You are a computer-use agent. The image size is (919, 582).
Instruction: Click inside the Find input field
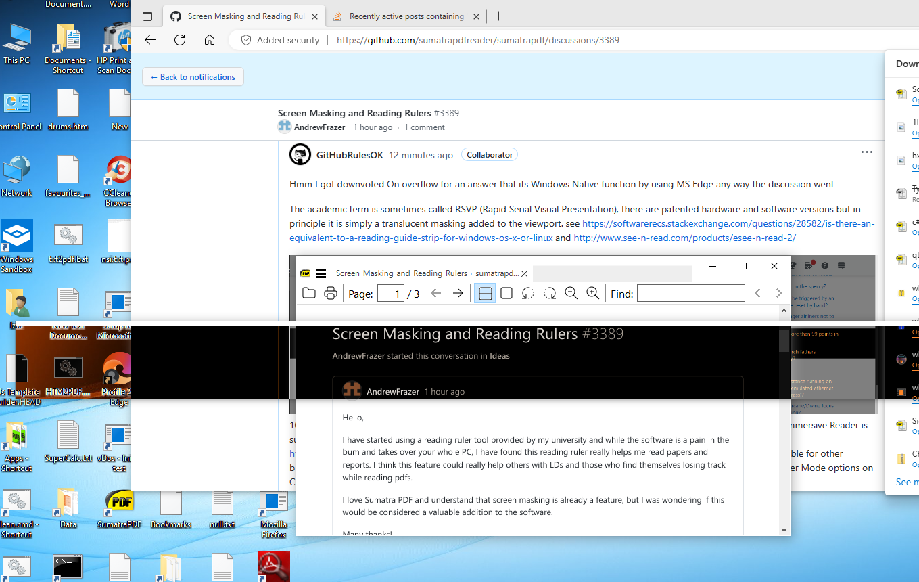tap(690, 293)
